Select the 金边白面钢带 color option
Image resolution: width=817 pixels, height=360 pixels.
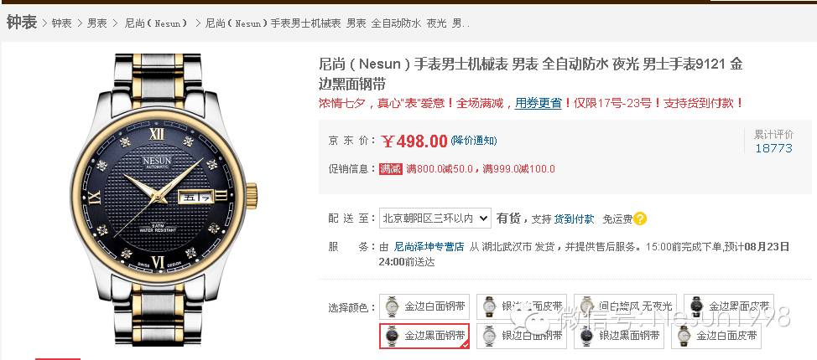(424, 306)
